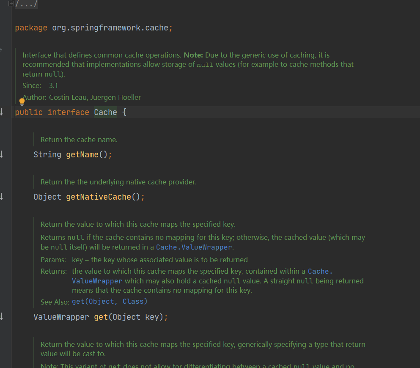Click the Object parameter type in get(Object key)
The height and width of the screenshot is (368, 420).
126,317
